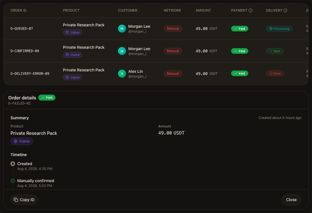Select order ID O-CONFIRMED-08
The width and height of the screenshot is (312, 213).
coord(25,51)
